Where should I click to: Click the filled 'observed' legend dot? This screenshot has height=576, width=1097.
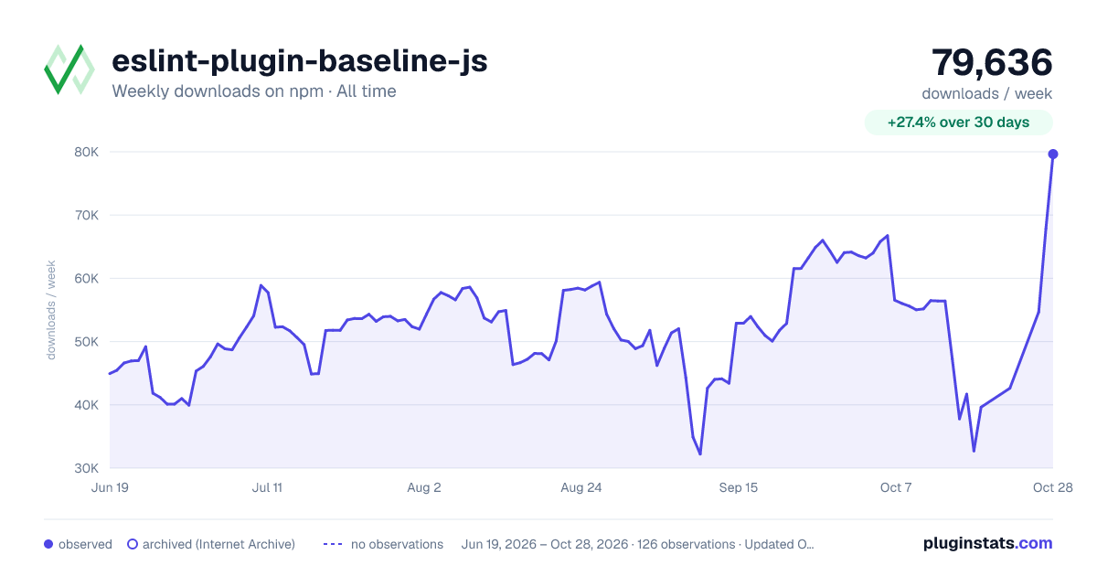click(x=48, y=544)
